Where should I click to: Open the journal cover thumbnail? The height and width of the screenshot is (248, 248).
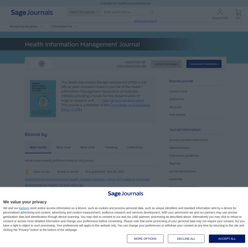click(x=43, y=98)
